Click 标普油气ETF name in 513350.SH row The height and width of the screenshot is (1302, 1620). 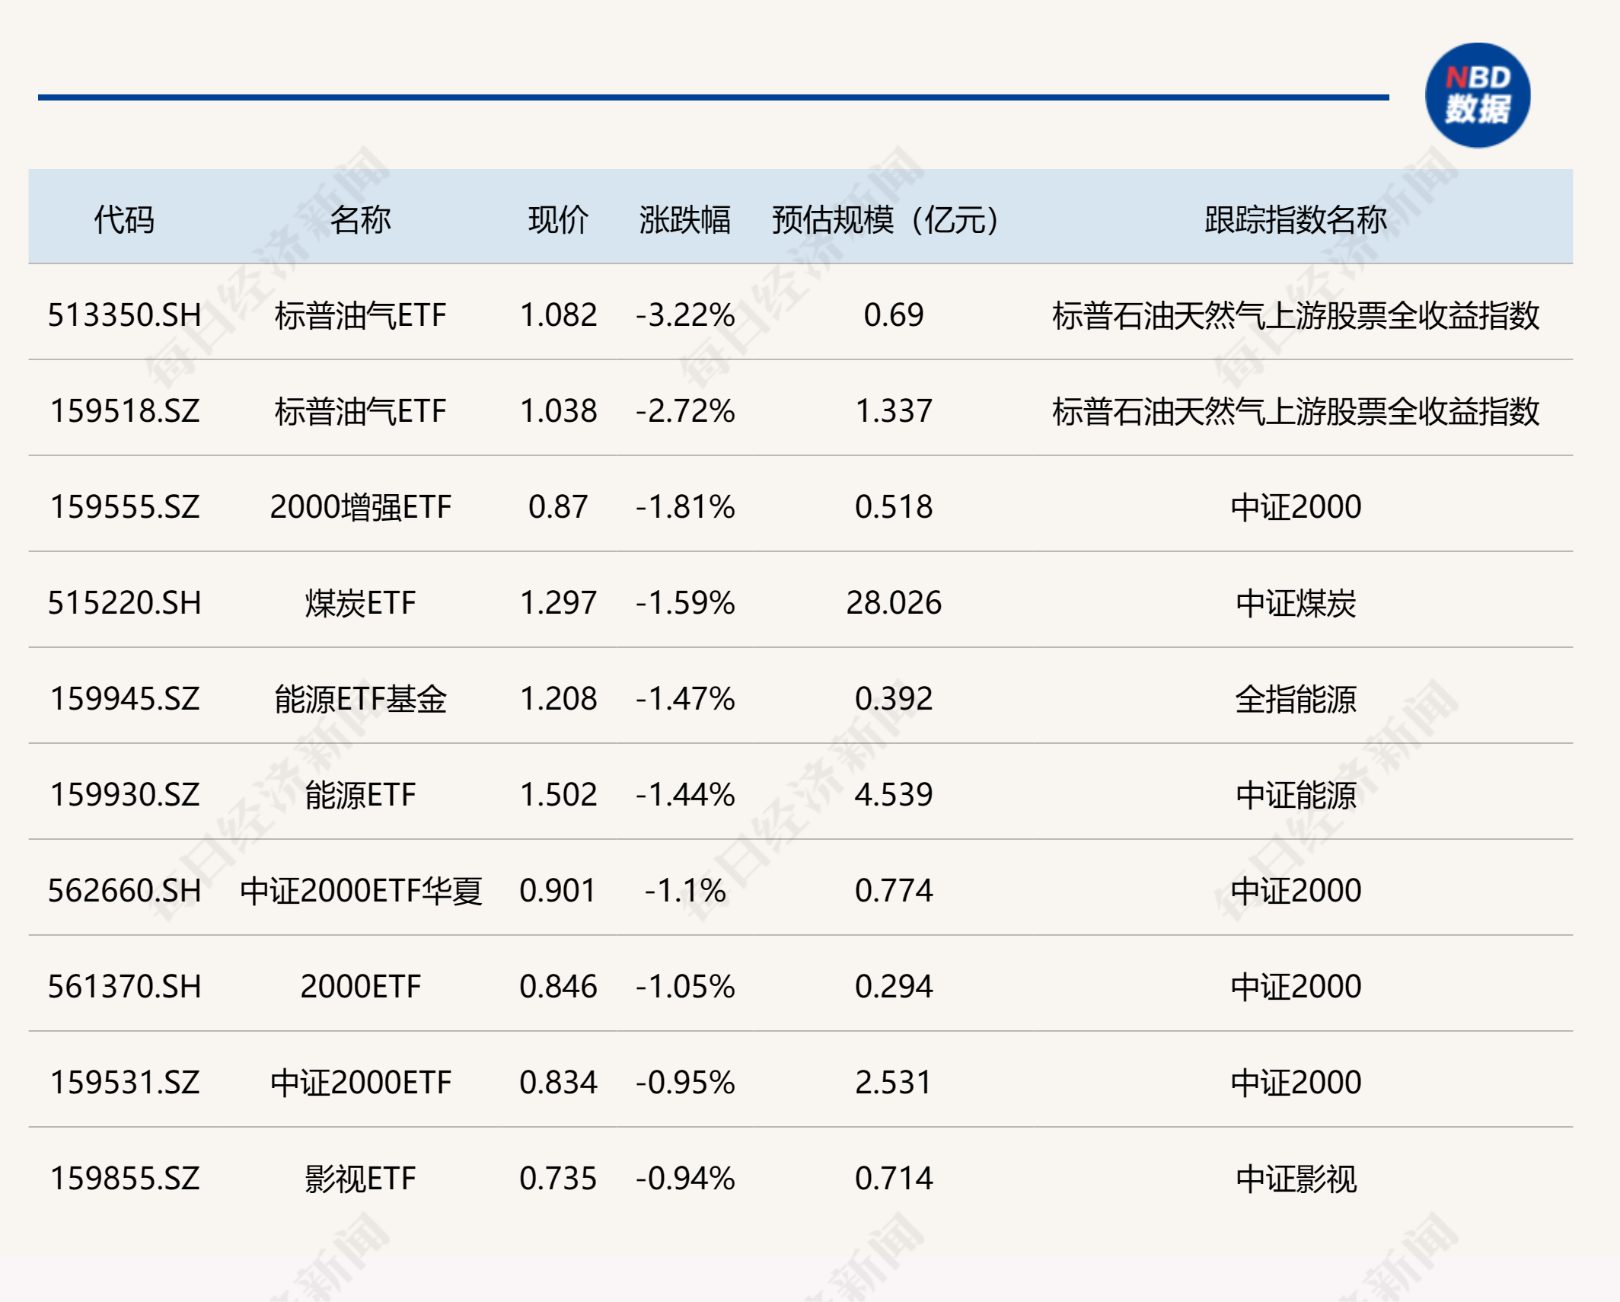point(360,315)
